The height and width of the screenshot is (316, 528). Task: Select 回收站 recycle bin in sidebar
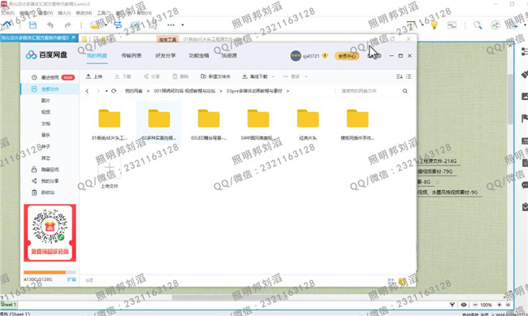tap(47, 193)
